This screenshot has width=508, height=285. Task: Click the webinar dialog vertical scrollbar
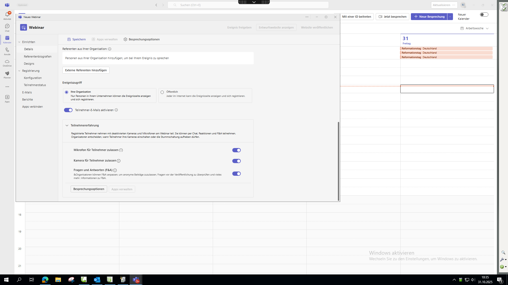338,161
